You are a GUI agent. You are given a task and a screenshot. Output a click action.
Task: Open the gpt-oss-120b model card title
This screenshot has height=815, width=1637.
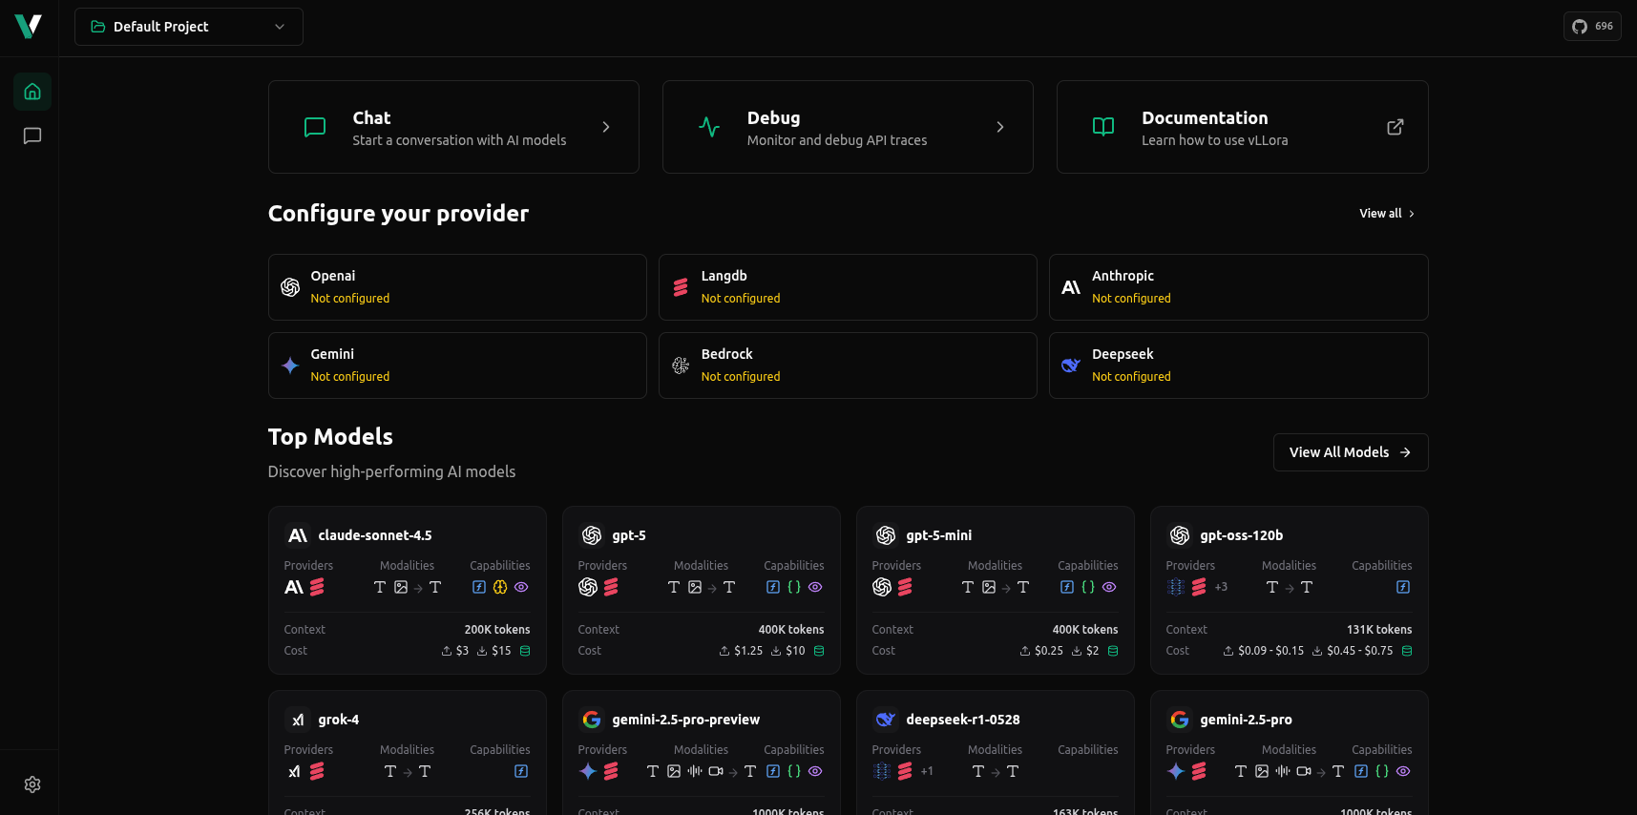pos(1242,535)
